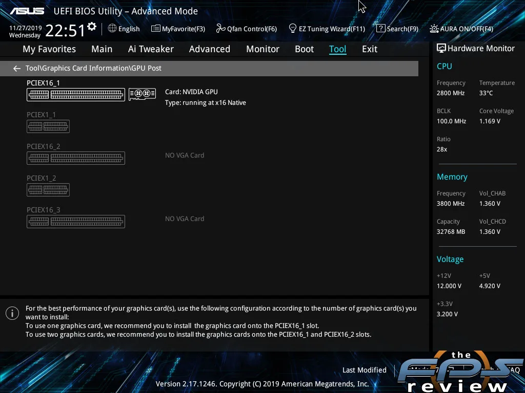Click Core Voltage value 1.169 V

pyautogui.click(x=490, y=121)
